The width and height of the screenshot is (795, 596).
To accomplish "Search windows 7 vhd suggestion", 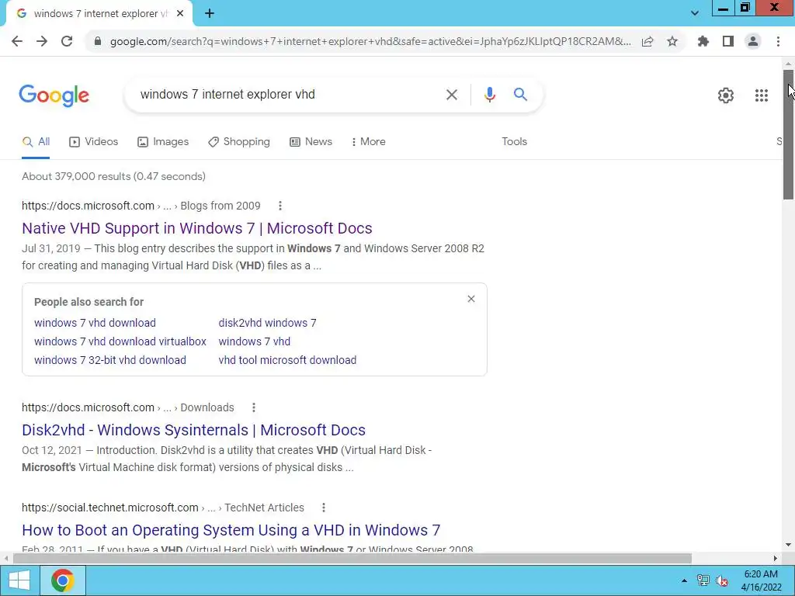I will point(254,341).
